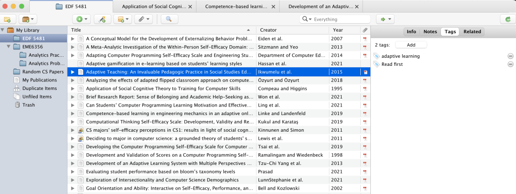Click the attachment paperclip column header
This screenshot has width=516, height=194.
365,30
